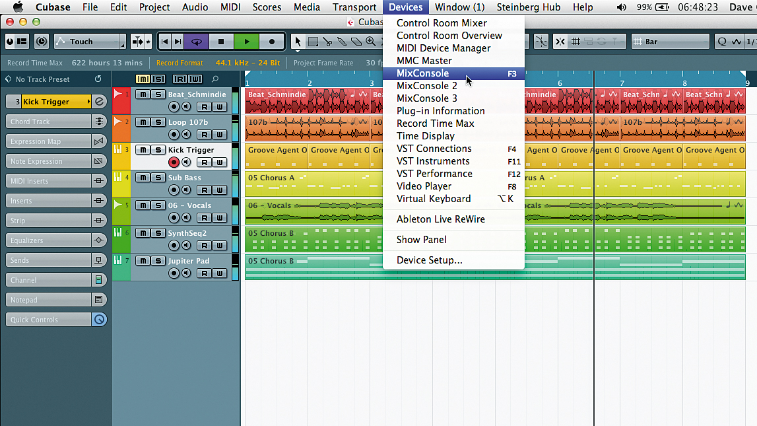Click Edit Instrument icon beside Kick Trigger
This screenshot has width=757, height=426.
click(99, 102)
